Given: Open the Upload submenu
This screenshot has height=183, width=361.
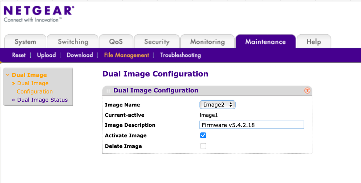Looking at the screenshot, I should pyautogui.click(x=46, y=55).
